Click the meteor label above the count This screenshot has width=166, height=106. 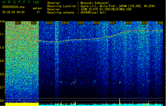click(x=37, y=8)
